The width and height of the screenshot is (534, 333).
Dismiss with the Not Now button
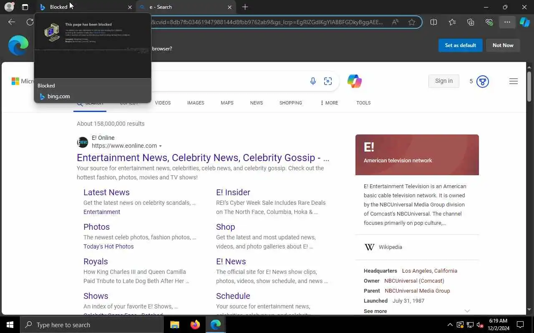click(503, 45)
